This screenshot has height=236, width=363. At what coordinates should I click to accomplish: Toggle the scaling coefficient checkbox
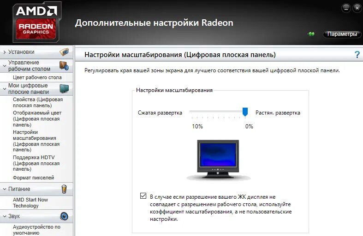[143, 196]
